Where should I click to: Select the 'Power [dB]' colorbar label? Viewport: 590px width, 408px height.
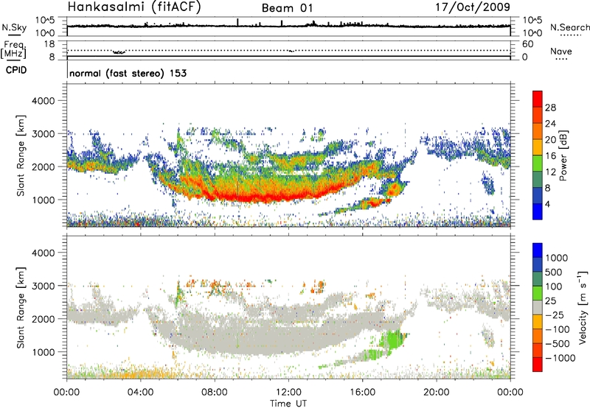click(563, 155)
